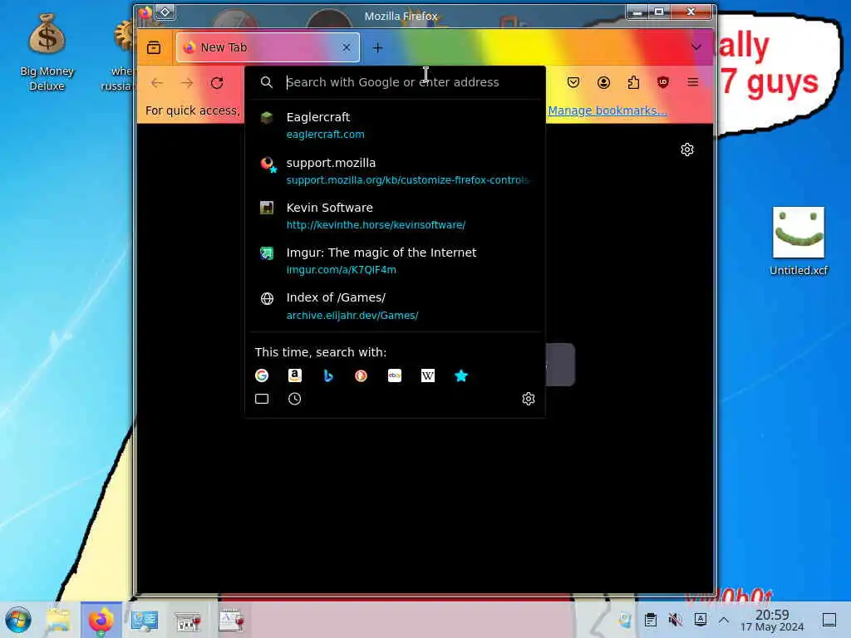Select the Untitled.xcf desktop file
Viewport: 851px width, 638px height.
click(799, 241)
